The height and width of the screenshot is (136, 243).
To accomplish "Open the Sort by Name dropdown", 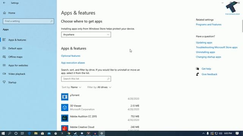I will tap(71, 87).
